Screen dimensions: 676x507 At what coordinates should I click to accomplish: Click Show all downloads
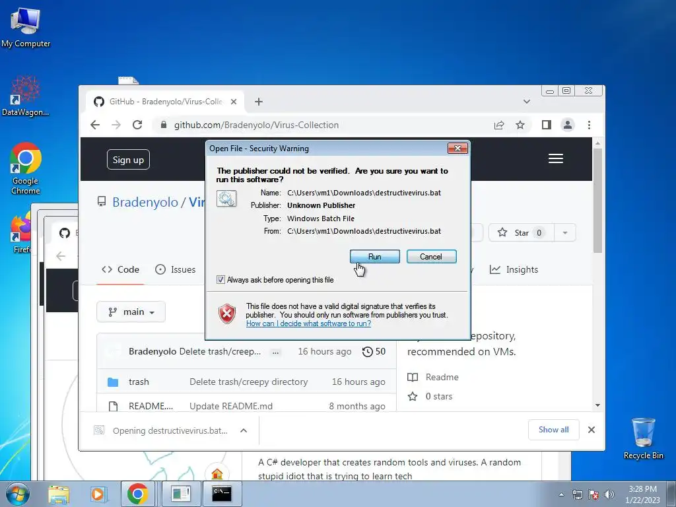(x=554, y=430)
